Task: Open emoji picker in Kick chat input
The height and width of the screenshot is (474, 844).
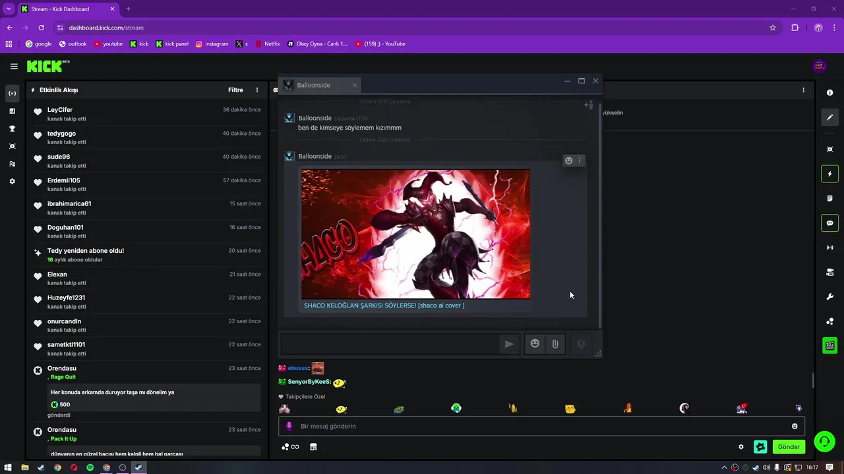Action: pos(795,426)
